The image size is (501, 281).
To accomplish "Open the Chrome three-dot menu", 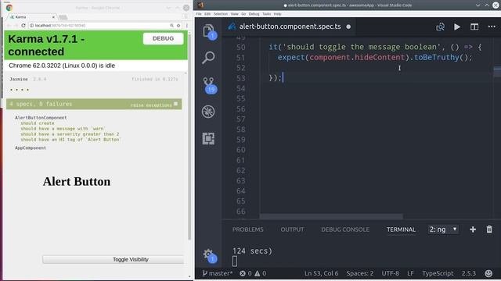I will [x=186, y=26].
